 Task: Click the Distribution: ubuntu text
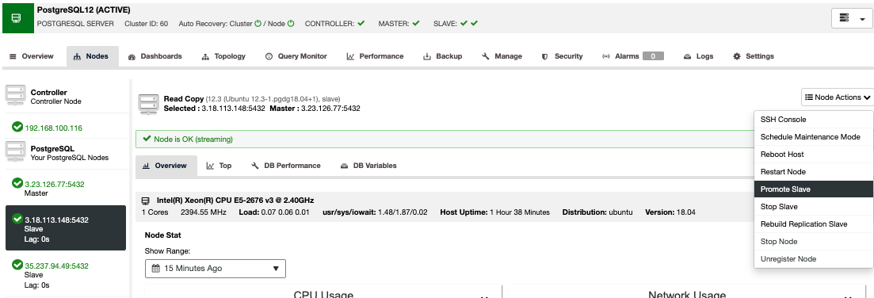tap(597, 212)
